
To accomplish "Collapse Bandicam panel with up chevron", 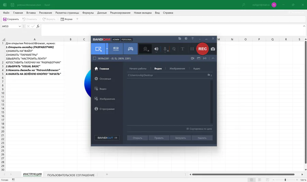I will 213,59.
